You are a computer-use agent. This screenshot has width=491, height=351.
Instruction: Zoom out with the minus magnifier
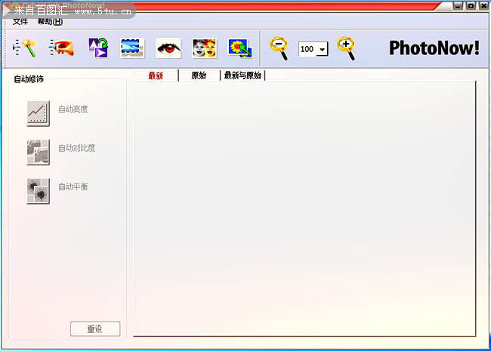click(279, 48)
